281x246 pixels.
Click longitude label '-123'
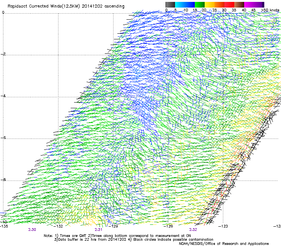click(x=223, y=226)
